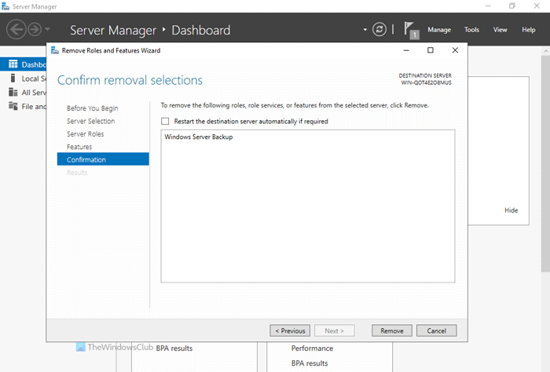Select All Servers in the sidebar
This screenshot has width=550, height=372.
click(23, 93)
